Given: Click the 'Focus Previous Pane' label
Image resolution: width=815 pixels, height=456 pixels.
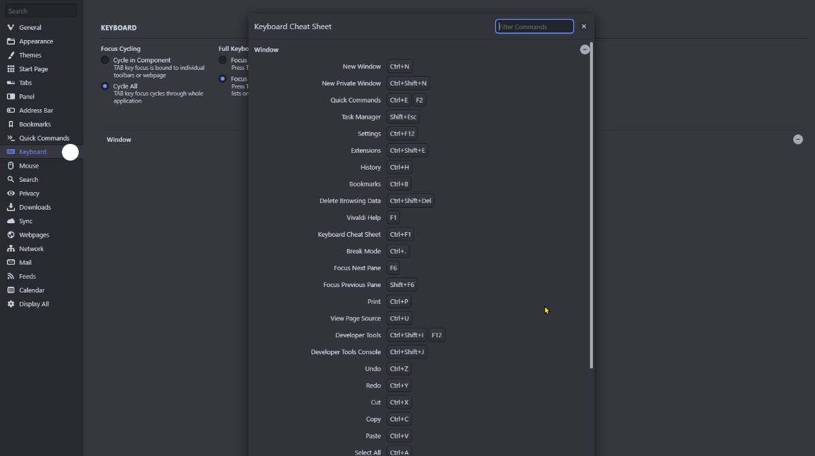Looking at the screenshot, I should click(352, 285).
